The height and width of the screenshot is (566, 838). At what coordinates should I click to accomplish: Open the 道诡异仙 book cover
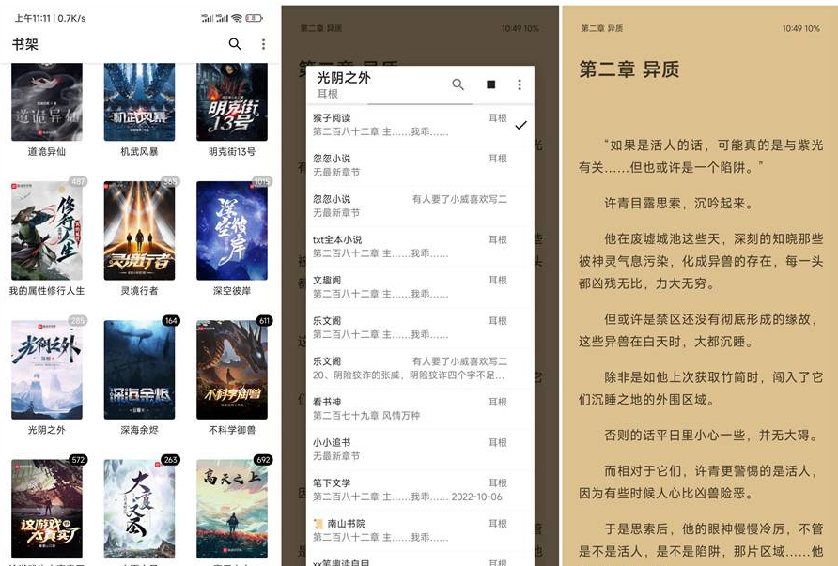click(x=47, y=101)
